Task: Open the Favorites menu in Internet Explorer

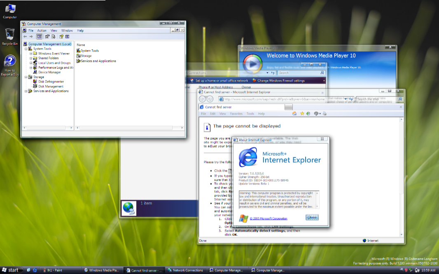Action: pos(236,114)
